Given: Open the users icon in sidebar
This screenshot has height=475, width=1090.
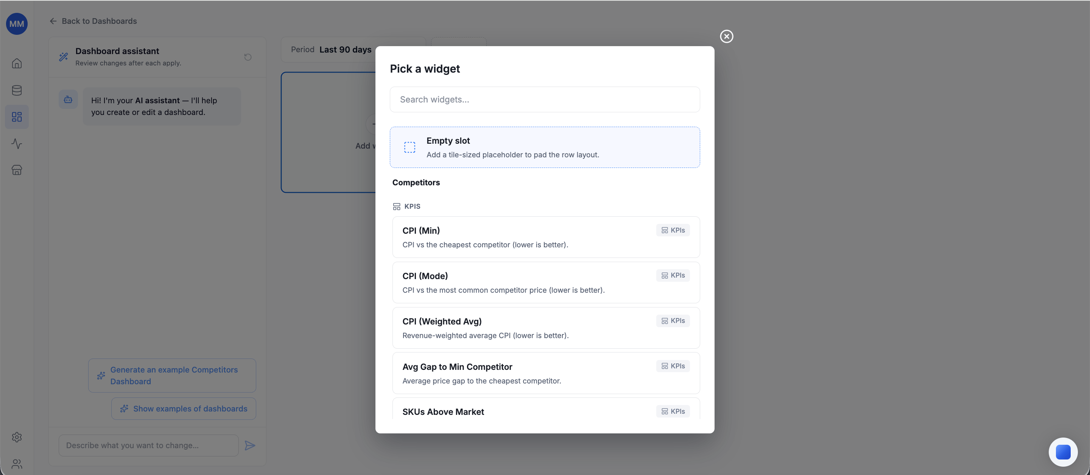Looking at the screenshot, I should click(17, 464).
